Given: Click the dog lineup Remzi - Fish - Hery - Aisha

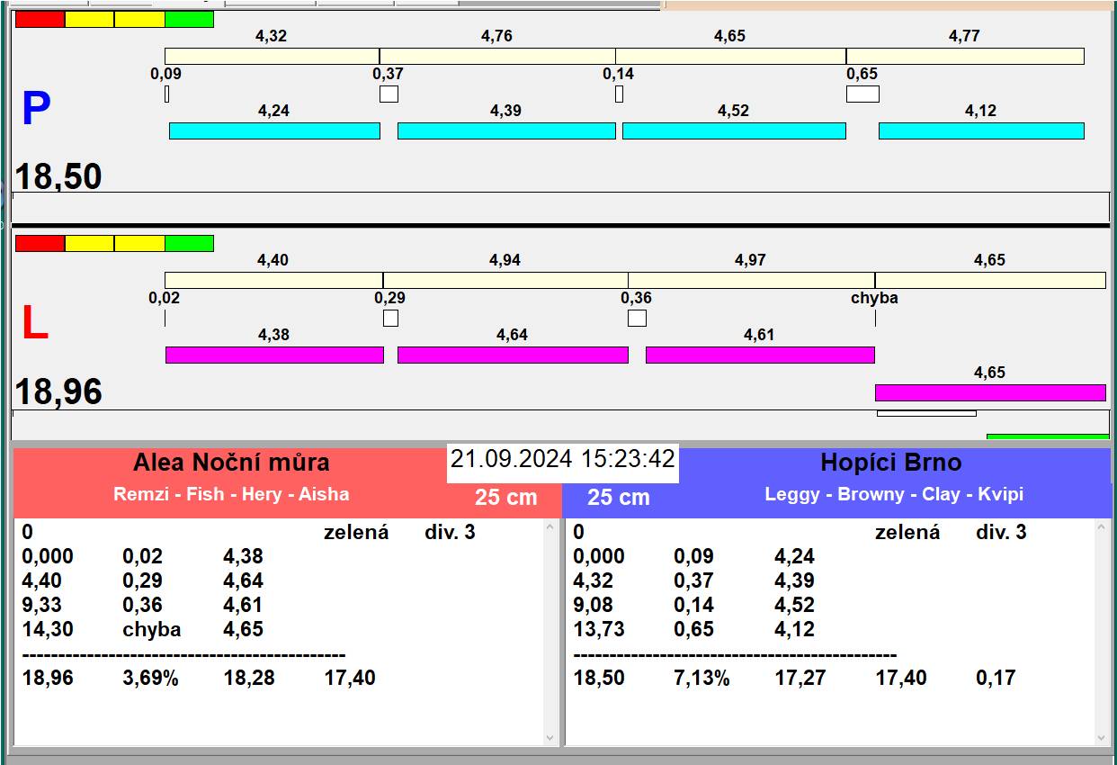Looking at the screenshot, I should pos(231,494).
